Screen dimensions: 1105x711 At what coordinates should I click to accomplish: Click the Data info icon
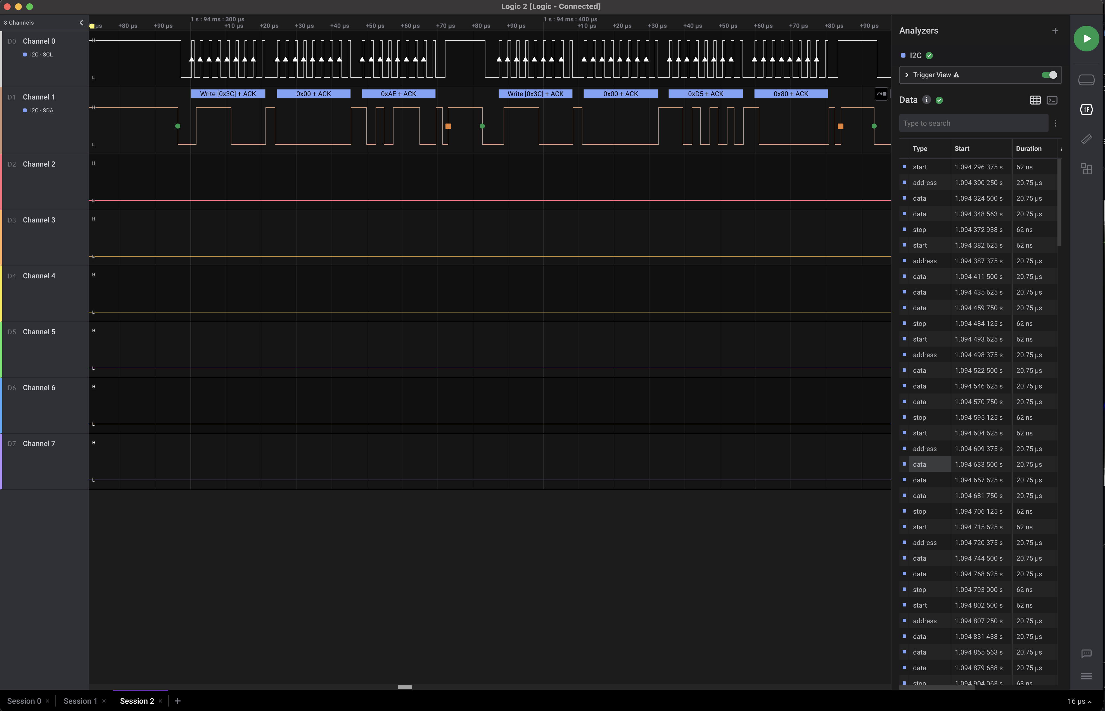tap(926, 100)
